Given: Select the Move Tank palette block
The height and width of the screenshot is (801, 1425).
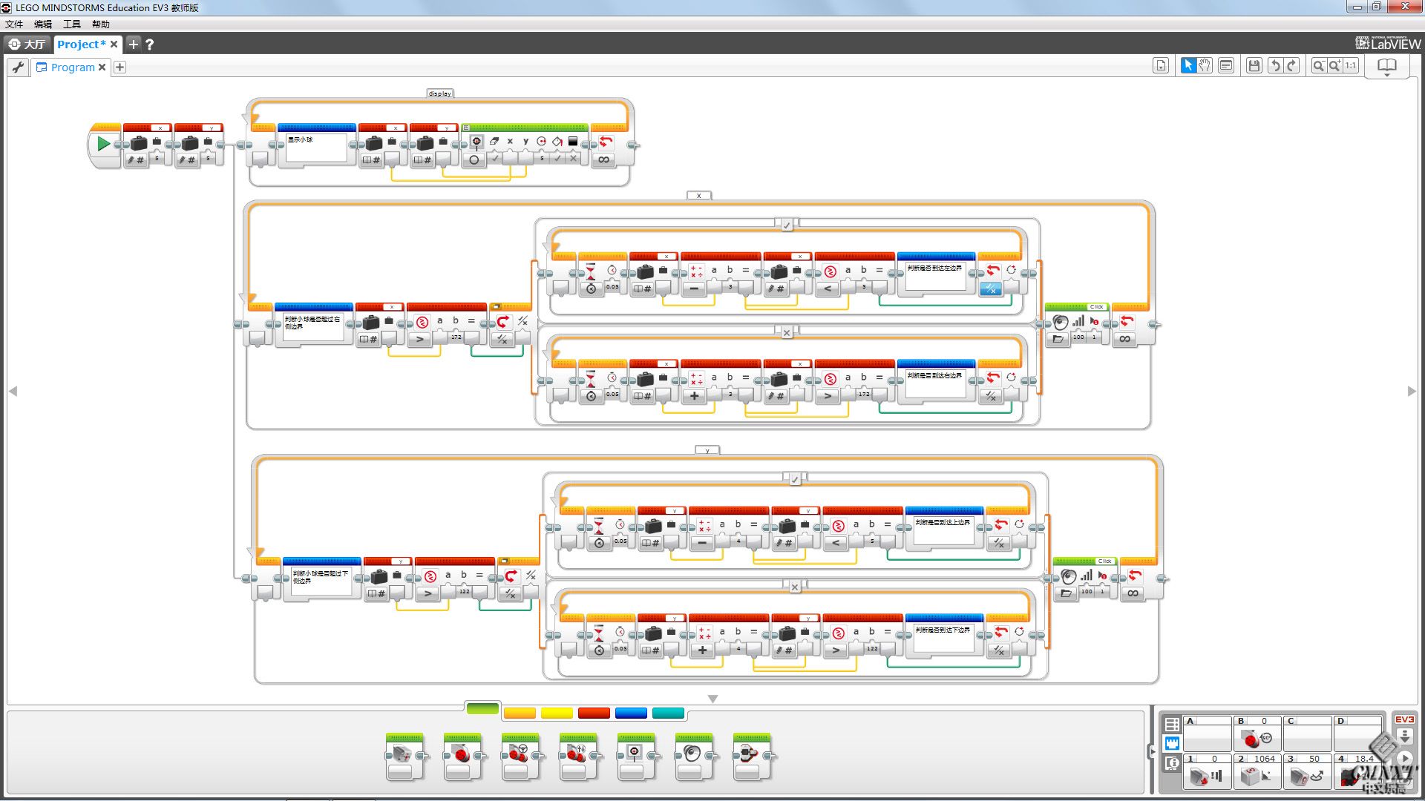Looking at the screenshot, I should 578,756.
